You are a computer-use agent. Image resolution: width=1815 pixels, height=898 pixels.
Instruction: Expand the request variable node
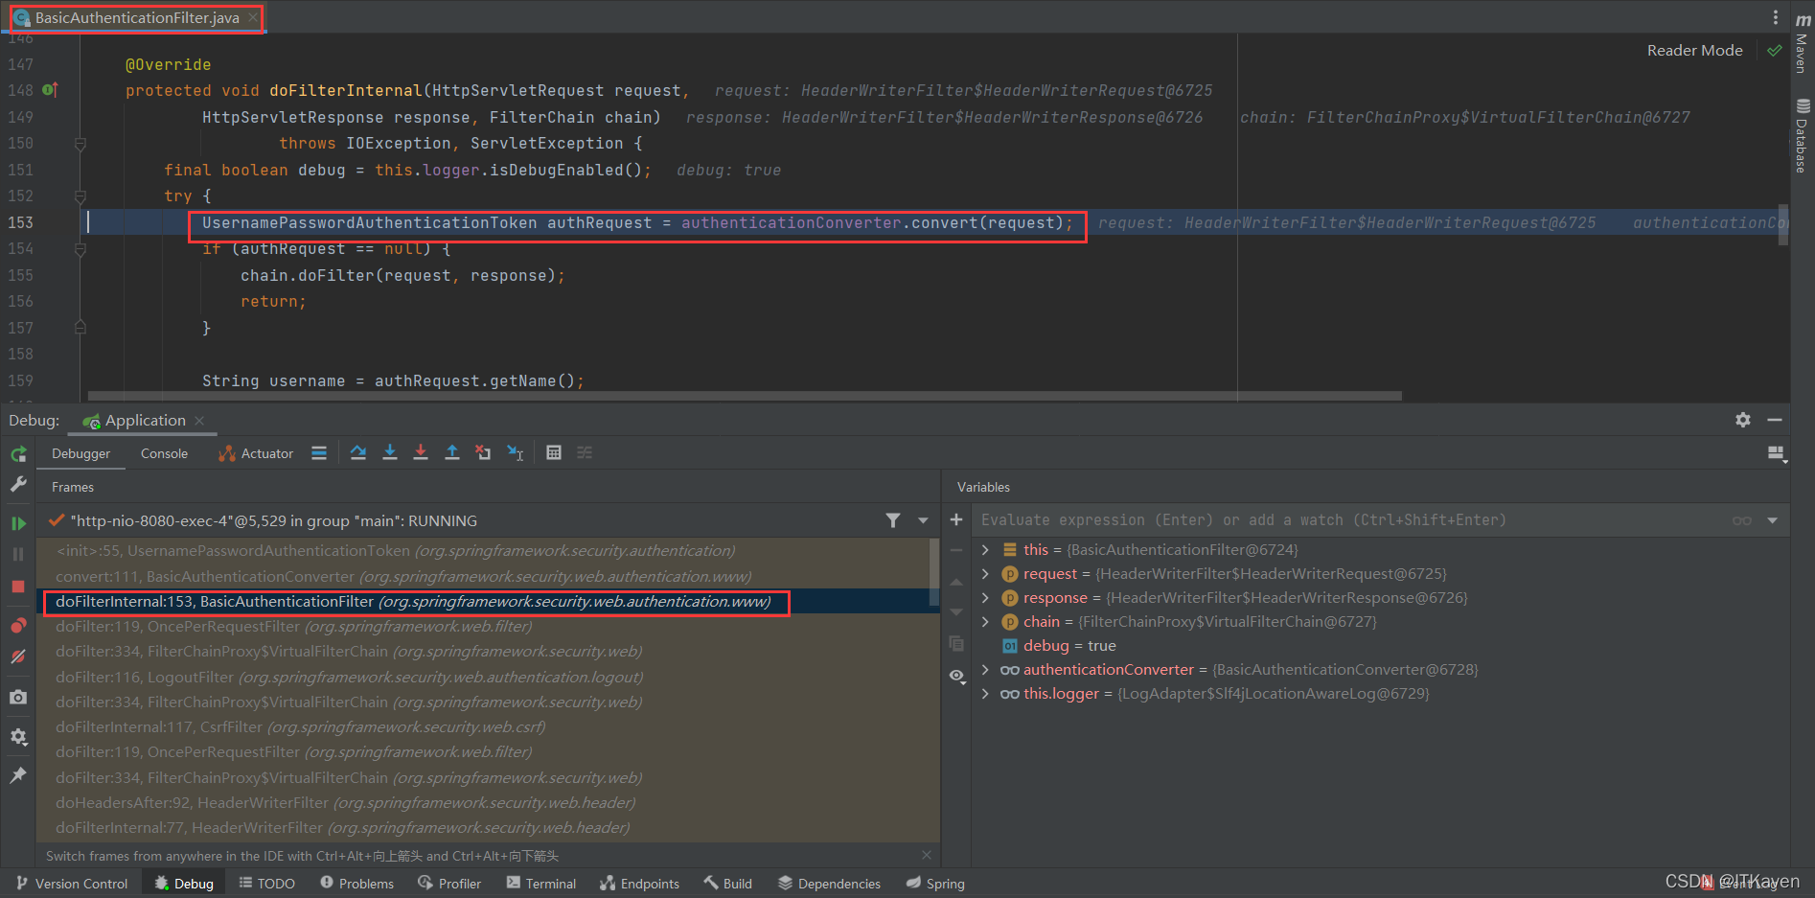(985, 573)
